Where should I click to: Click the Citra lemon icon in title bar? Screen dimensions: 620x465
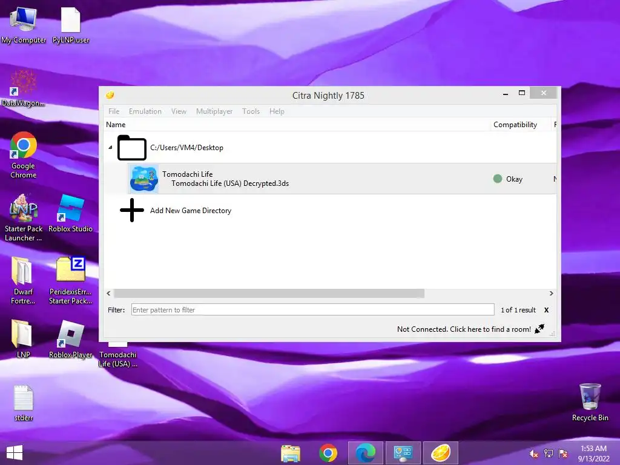110,95
